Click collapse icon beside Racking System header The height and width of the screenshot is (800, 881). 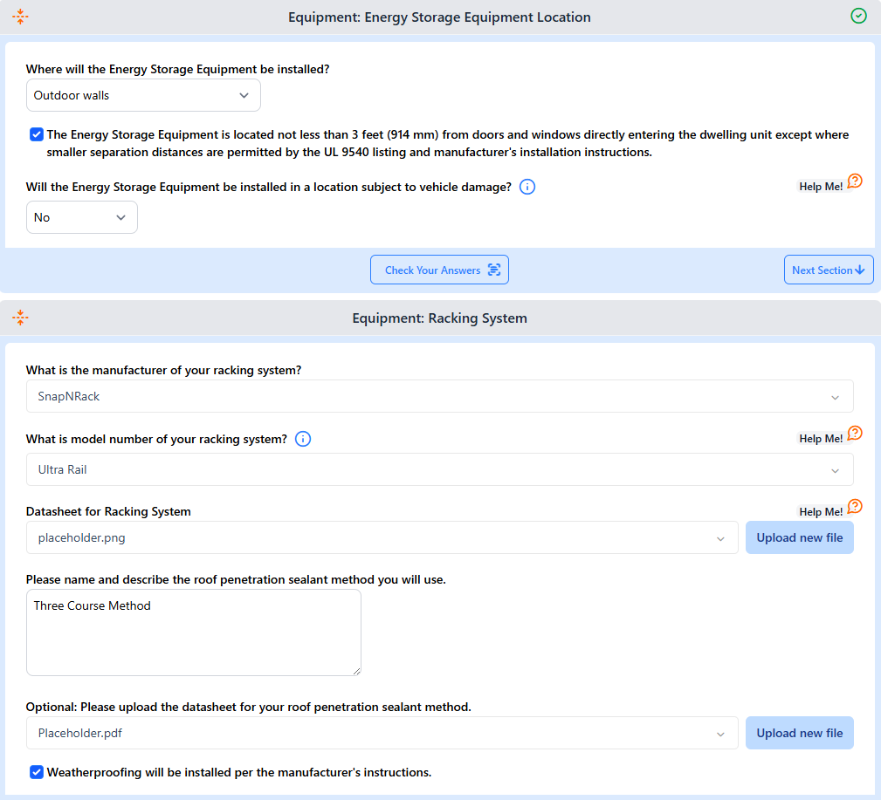point(20,318)
